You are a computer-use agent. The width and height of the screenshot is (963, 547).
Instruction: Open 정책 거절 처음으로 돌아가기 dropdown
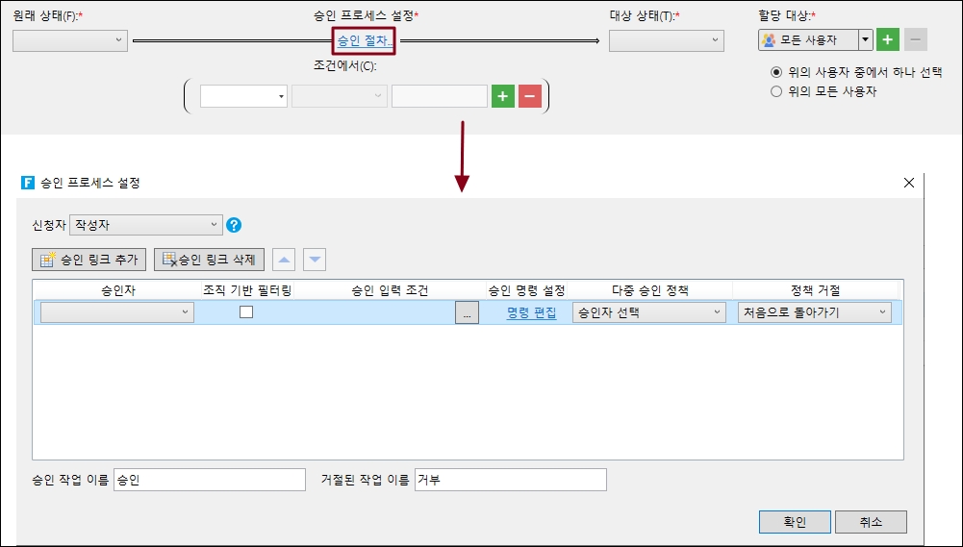click(814, 312)
